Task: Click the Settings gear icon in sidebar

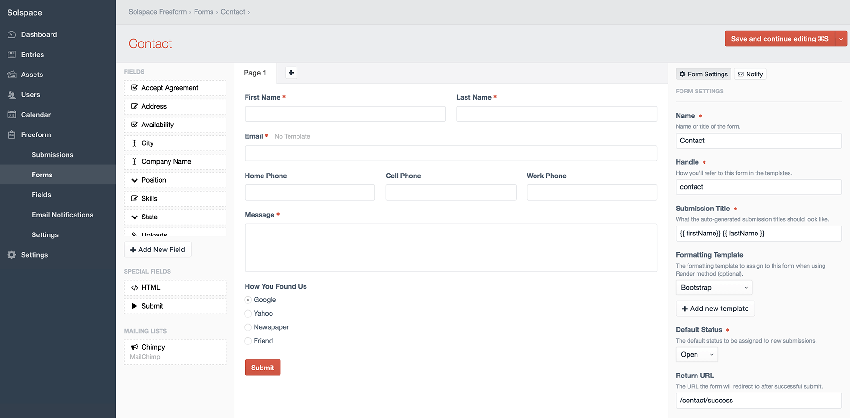Action: click(12, 255)
